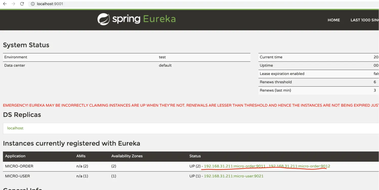Open instance link micro-order:9012
The height and width of the screenshot is (190, 379).
point(299,166)
